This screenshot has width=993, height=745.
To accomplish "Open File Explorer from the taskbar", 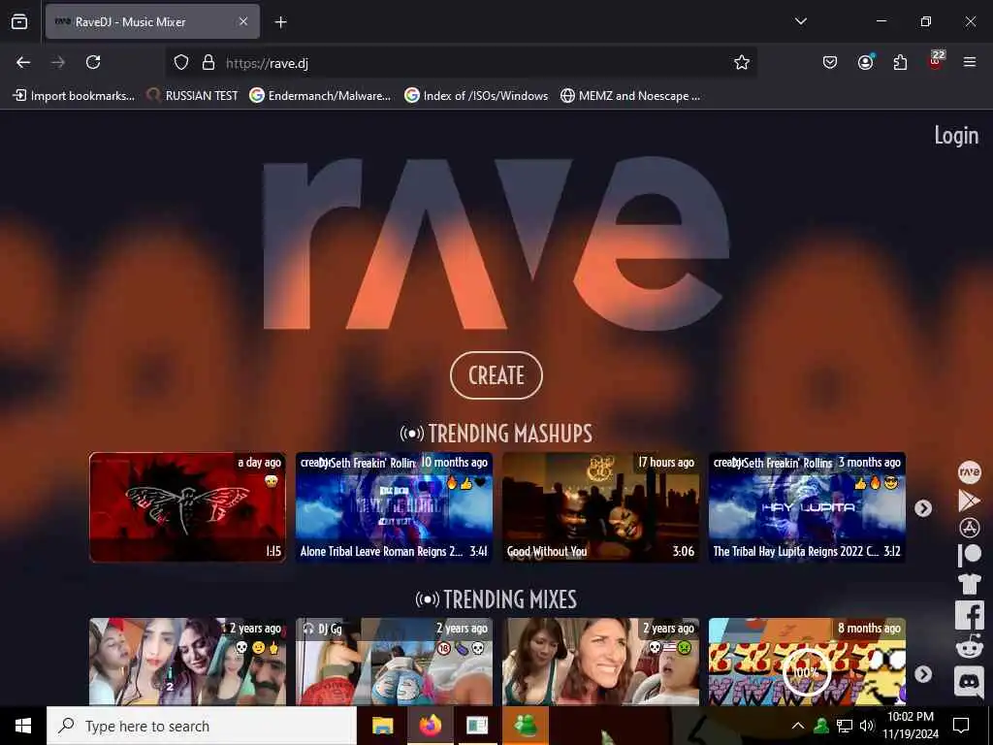I will (382, 726).
